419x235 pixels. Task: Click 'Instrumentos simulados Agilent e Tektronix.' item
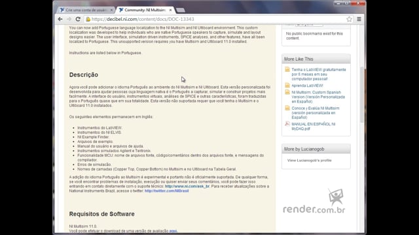(x=115, y=151)
